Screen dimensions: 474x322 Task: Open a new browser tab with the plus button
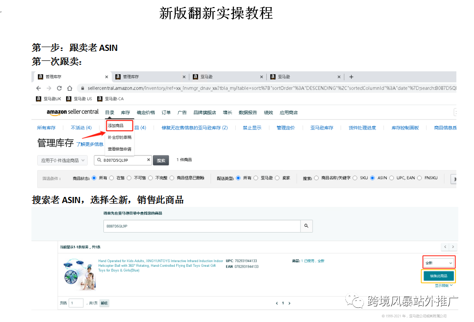pos(351,77)
